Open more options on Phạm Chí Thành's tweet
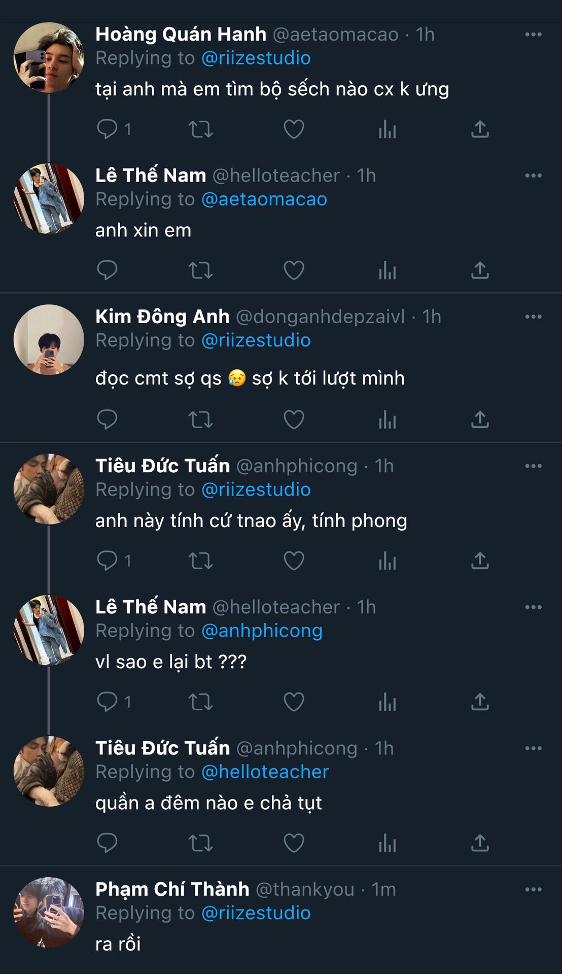Screen dimensions: 562x974 [533, 889]
